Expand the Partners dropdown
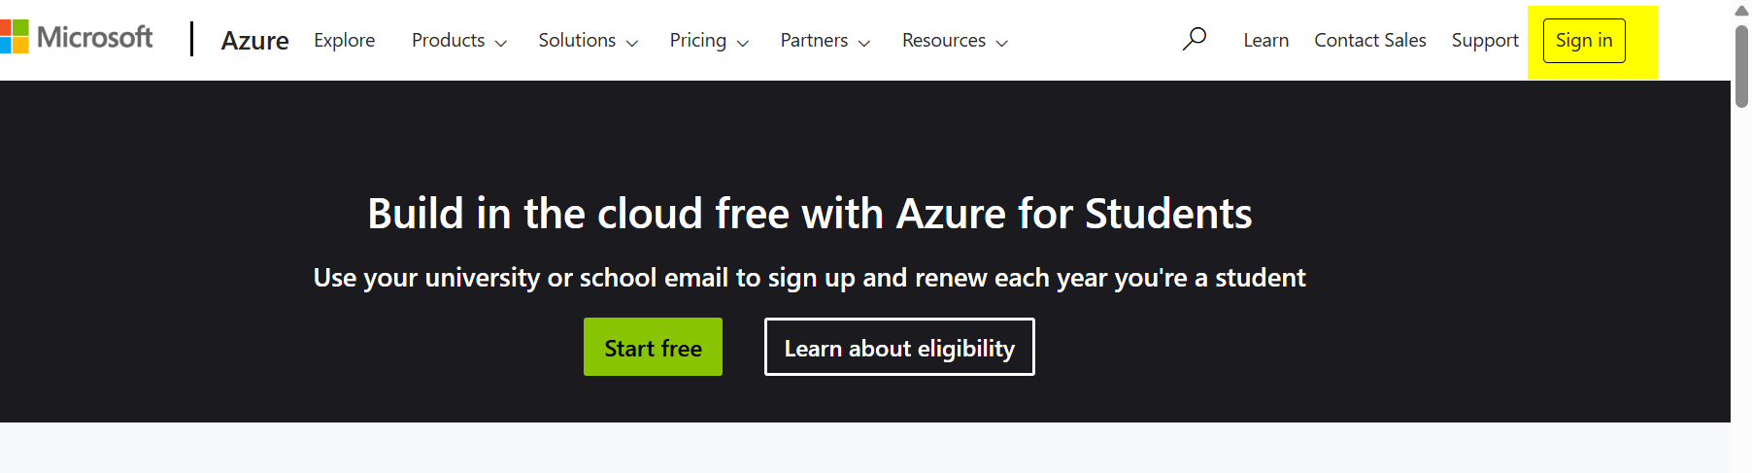This screenshot has width=1752, height=473. (x=825, y=40)
